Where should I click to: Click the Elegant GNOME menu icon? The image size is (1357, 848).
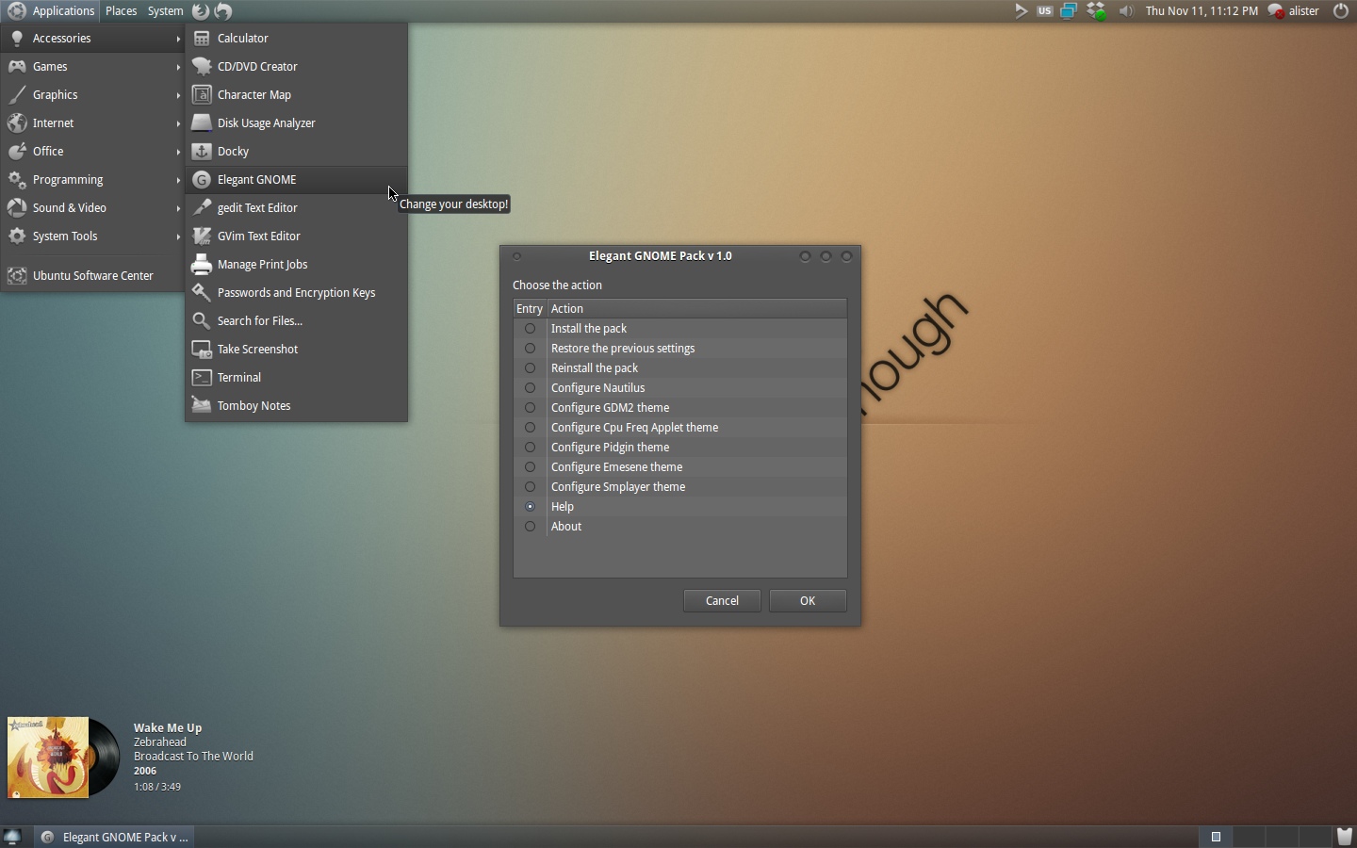pos(201,180)
